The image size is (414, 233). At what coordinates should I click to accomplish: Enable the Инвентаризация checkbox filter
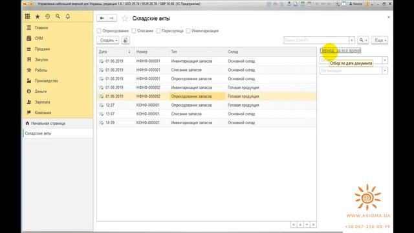(x=188, y=31)
